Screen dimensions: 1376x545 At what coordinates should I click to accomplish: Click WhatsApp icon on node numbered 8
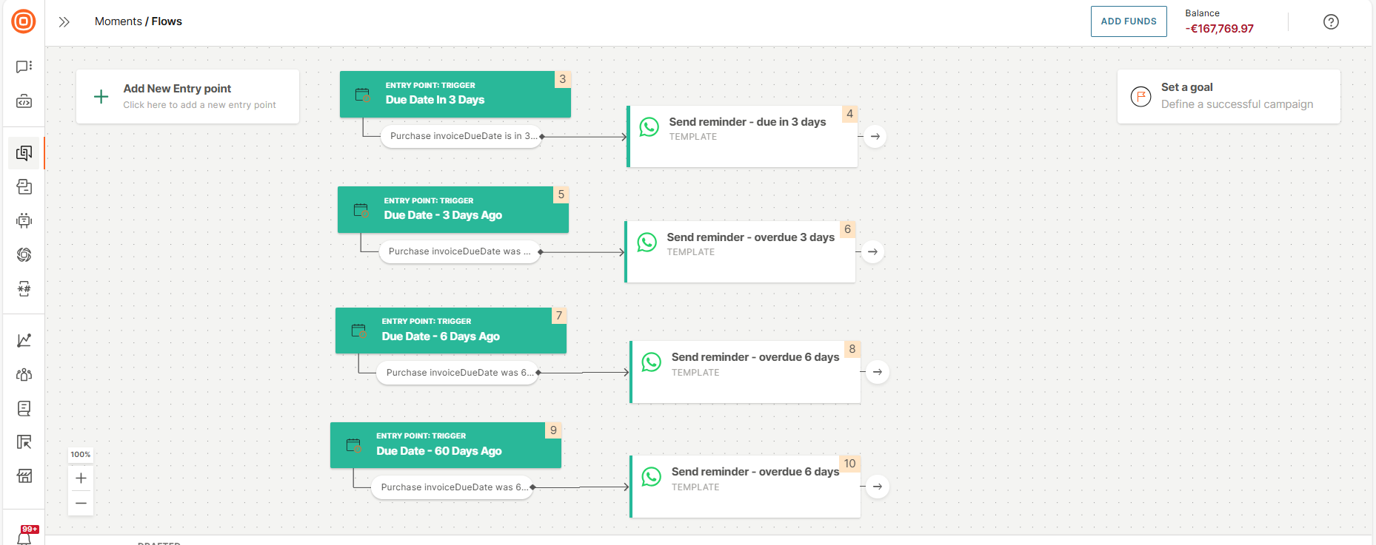652,362
